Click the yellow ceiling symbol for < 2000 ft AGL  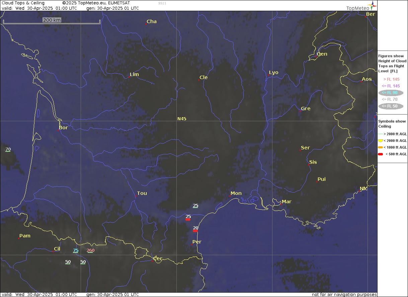tap(381, 141)
